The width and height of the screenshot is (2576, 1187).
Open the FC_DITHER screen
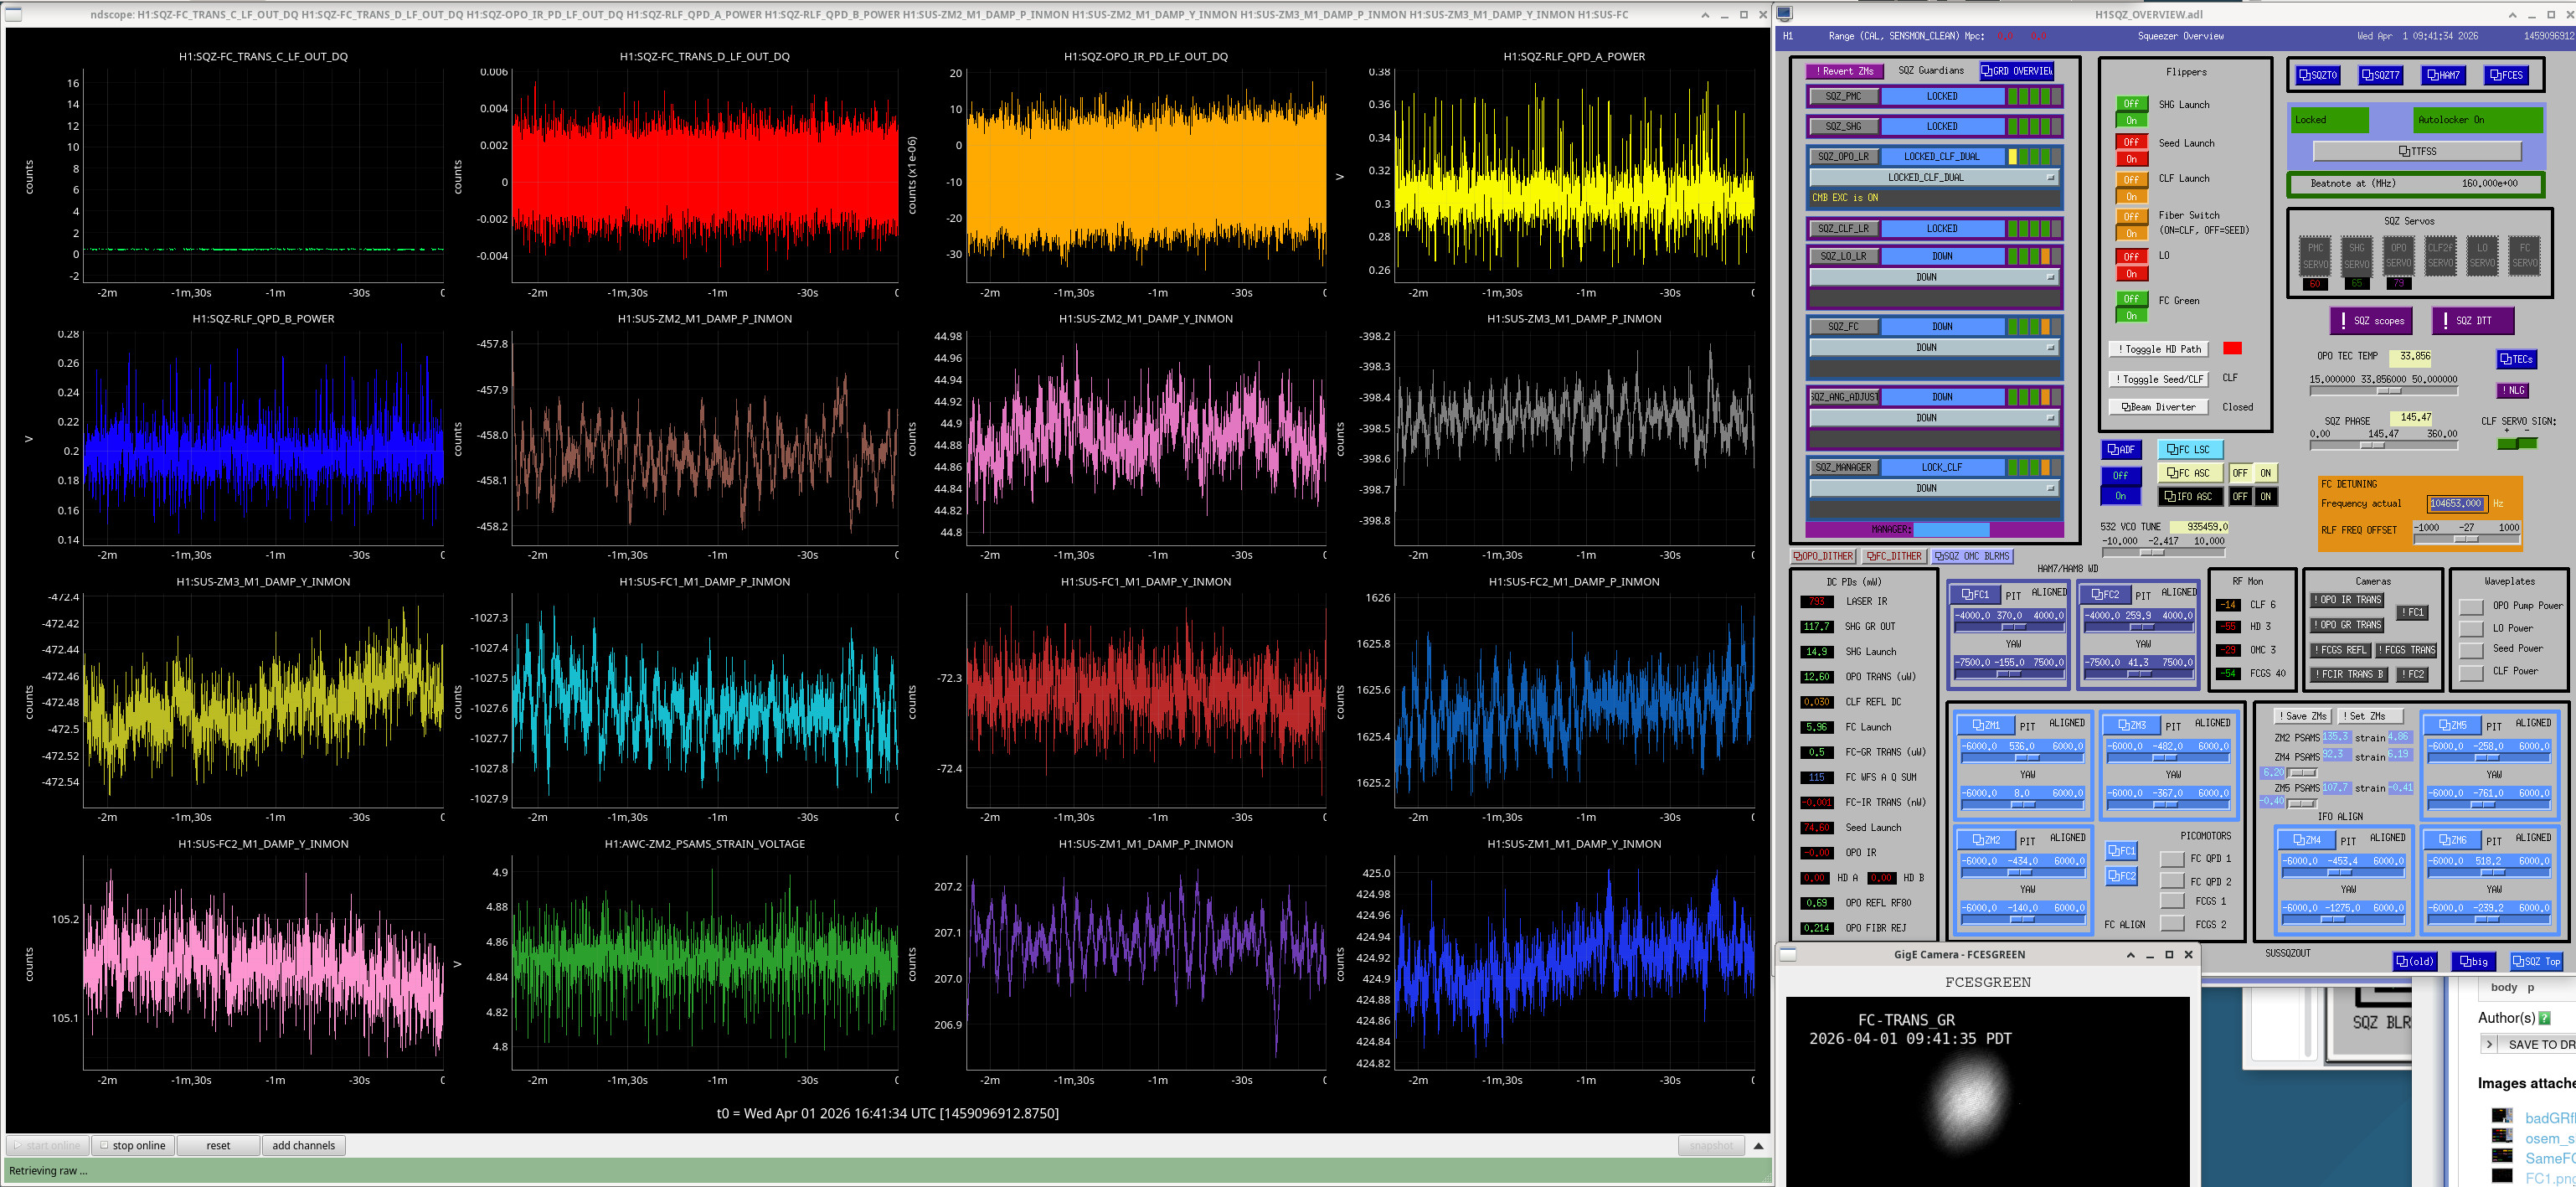tap(1894, 556)
